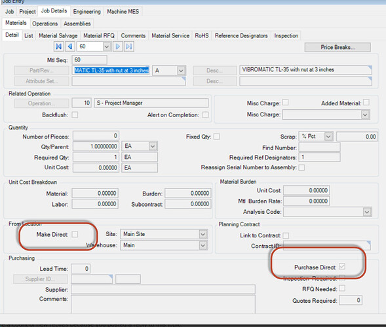The image size is (386, 327).
Task: Open the Analysis Code dropdown
Action: pos(367,212)
